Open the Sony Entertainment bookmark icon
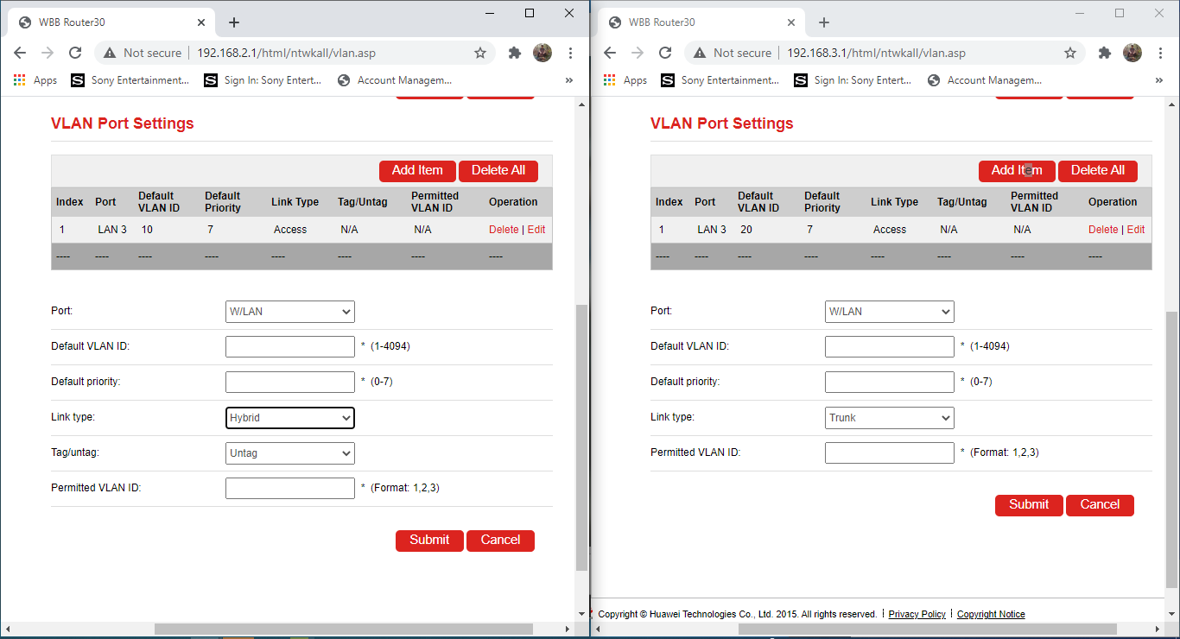Viewport: 1180px width, 639px height. click(x=79, y=80)
